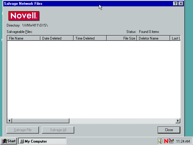Click the 11:24 AM clock
The image size is (193, 145).
[183, 141]
